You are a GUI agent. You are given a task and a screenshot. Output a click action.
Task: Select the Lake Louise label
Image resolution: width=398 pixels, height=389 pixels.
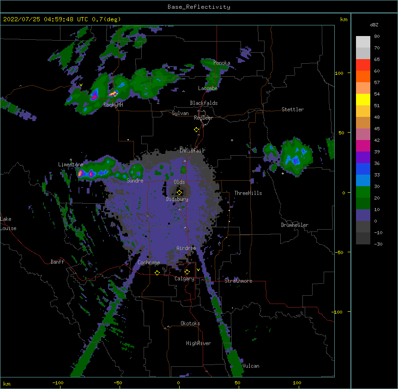pos(8,224)
